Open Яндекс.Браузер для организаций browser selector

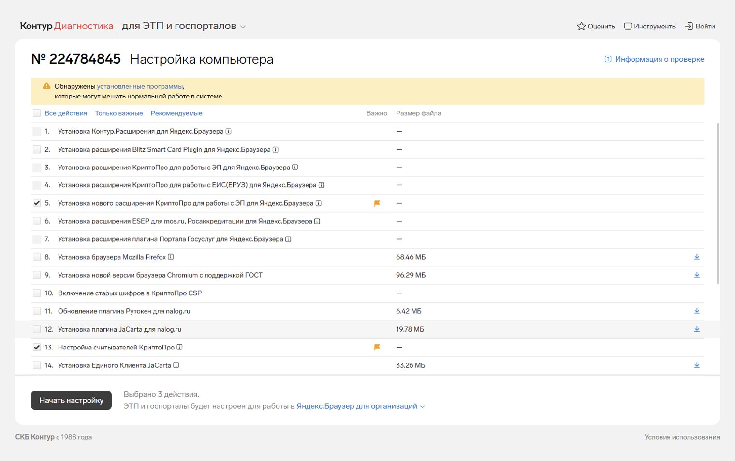[x=360, y=406]
